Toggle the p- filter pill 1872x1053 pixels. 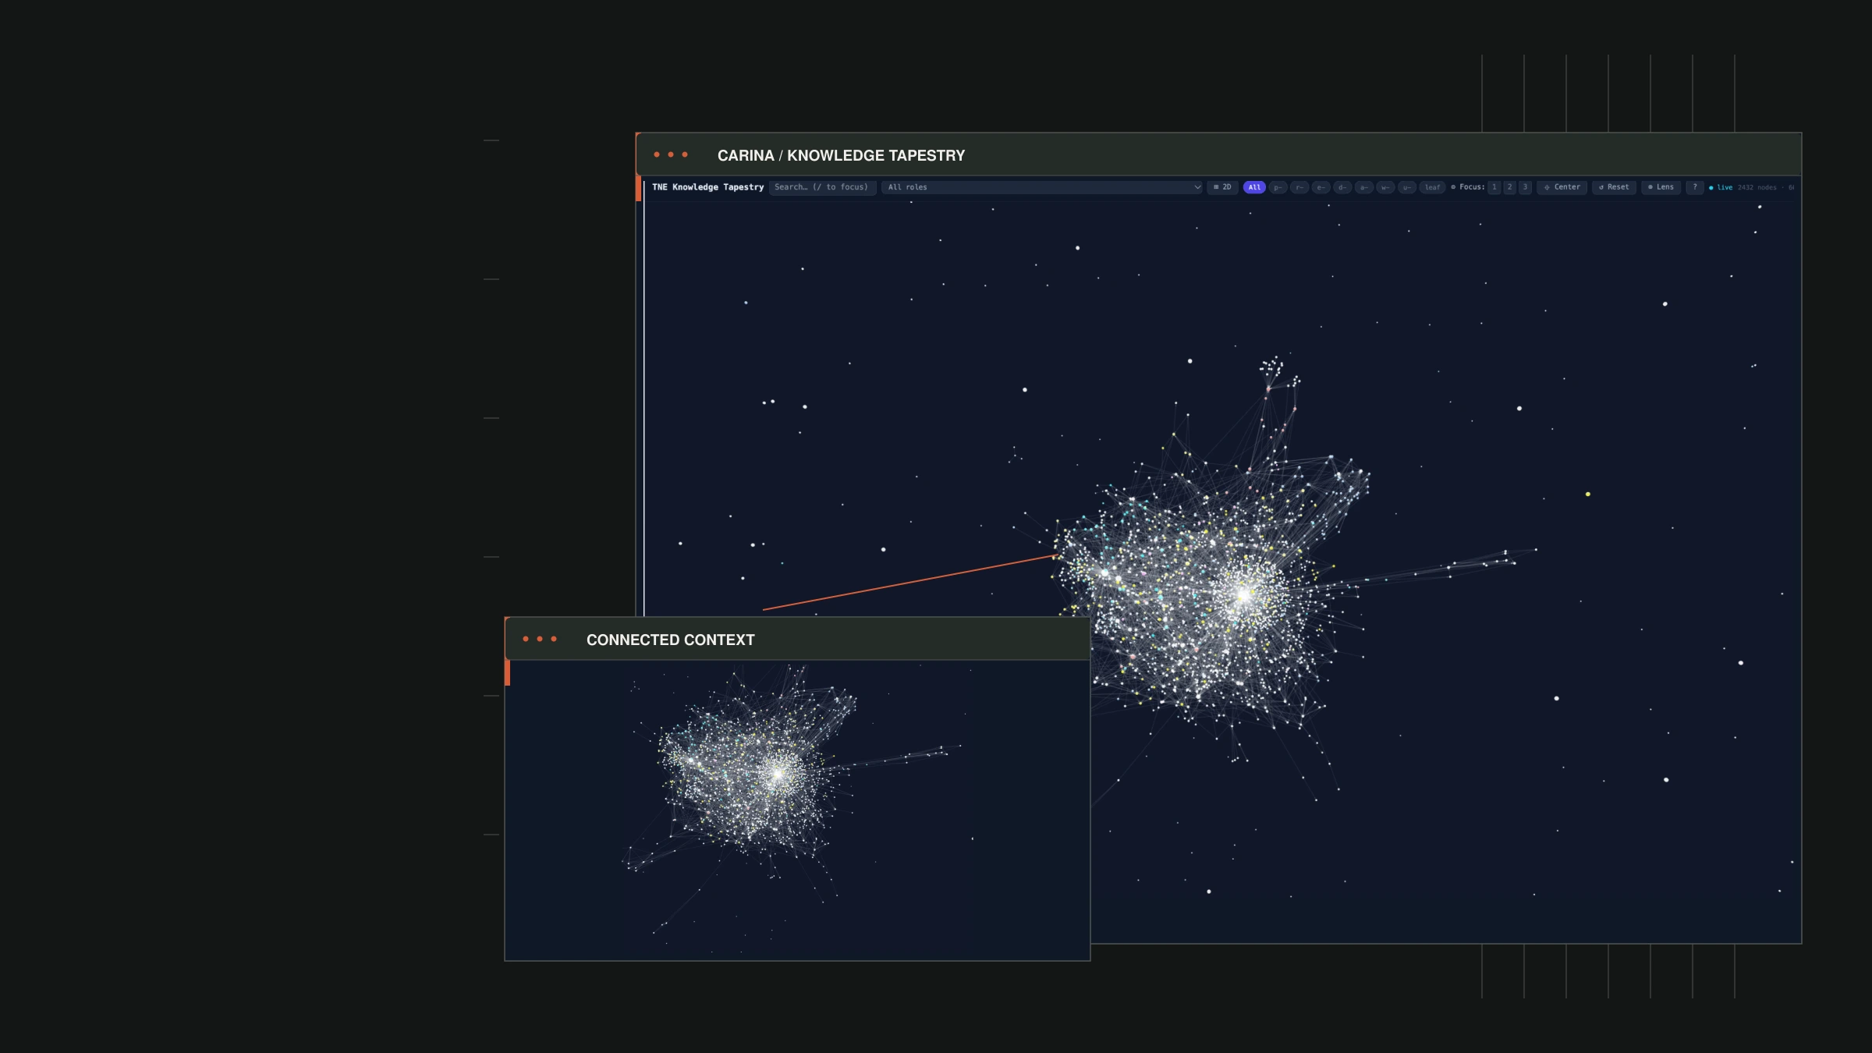pos(1278,187)
